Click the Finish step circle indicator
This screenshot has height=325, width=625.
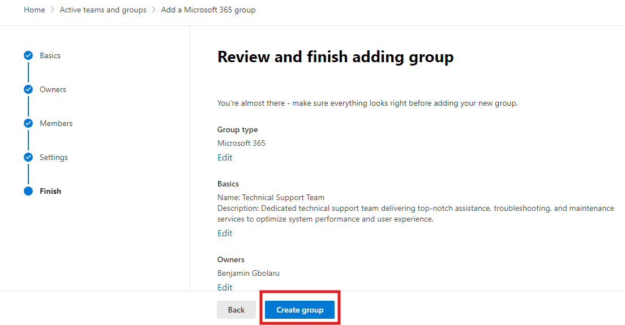click(x=28, y=191)
